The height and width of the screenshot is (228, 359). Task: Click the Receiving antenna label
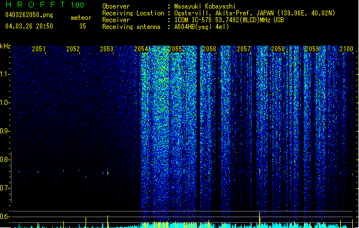[x=131, y=27]
